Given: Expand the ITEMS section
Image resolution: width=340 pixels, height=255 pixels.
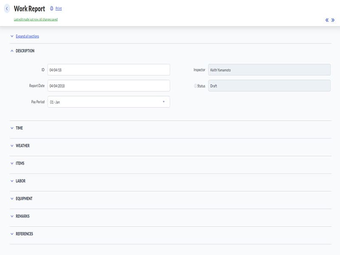Looking at the screenshot, I should click(x=20, y=163).
